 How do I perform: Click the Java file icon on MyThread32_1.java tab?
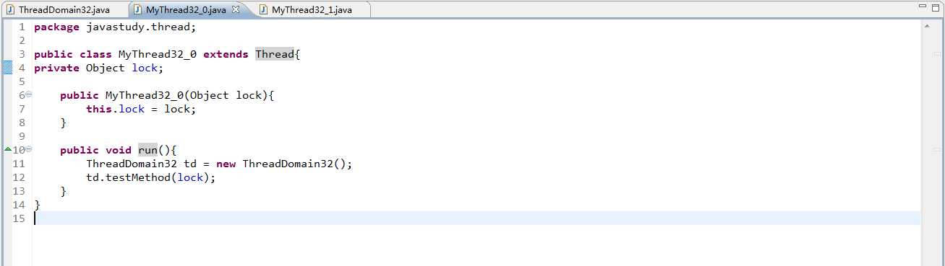pyautogui.click(x=264, y=10)
